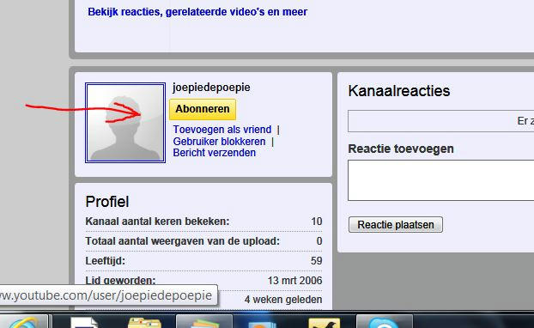Select the channel views value '10'
This screenshot has height=328, width=534.
coord(317,222)
